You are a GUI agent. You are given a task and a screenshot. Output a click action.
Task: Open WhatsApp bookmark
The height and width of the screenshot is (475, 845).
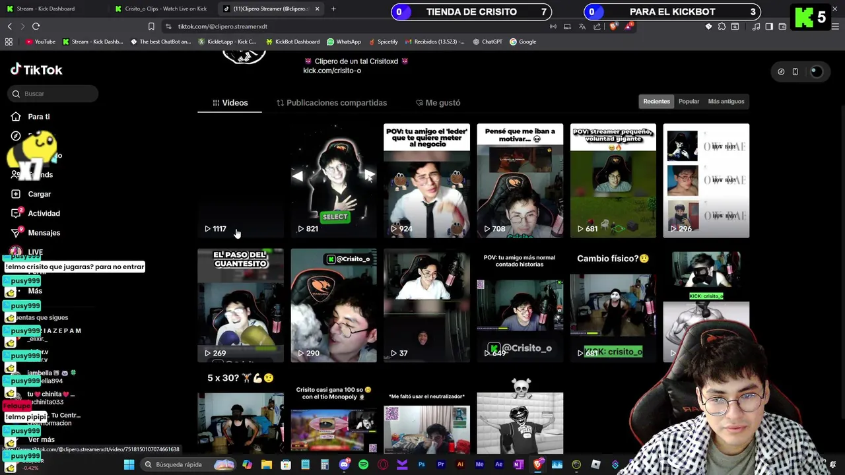pos(343,42)
